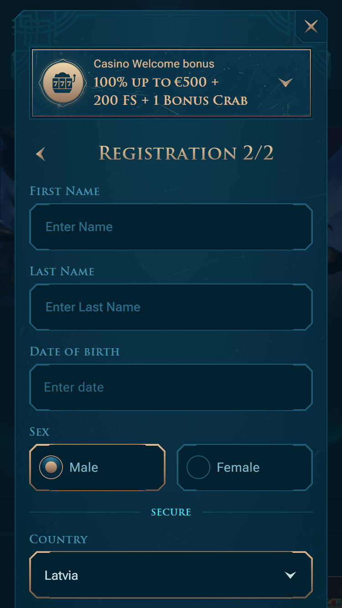Choose the Female radio button
This screenshot has height=608, width=342.
pyautogui.click(x=198, y=468)
